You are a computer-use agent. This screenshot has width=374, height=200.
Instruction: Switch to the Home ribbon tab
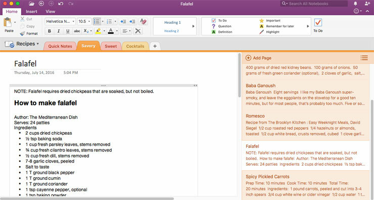12,12
